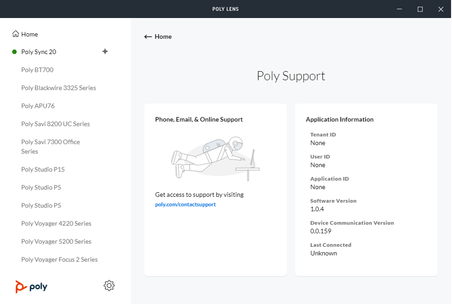
Task: Visit the poly.com/contactsupport link
Action: coord(186,204)
